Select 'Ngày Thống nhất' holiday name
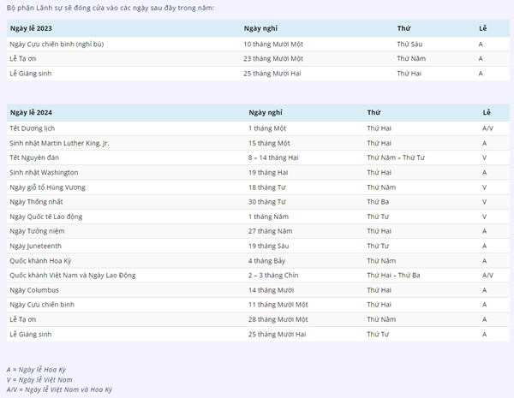The width and height of the screenshot is (514, 398). (x=36, y=202)
